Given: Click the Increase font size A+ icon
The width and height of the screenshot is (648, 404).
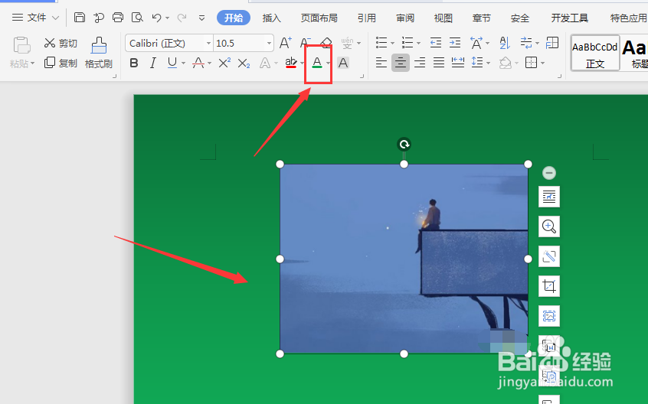Looking at the screenshot, I should click(286, 43).
